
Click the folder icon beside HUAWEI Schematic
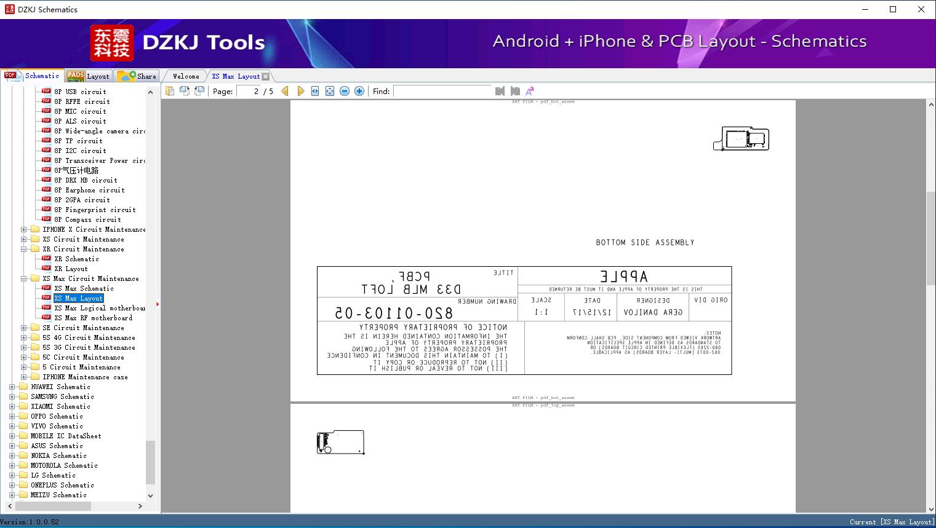tap(23, 387)
